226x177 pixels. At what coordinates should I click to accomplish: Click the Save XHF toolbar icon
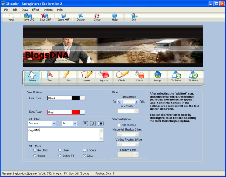tap(45, 17)
